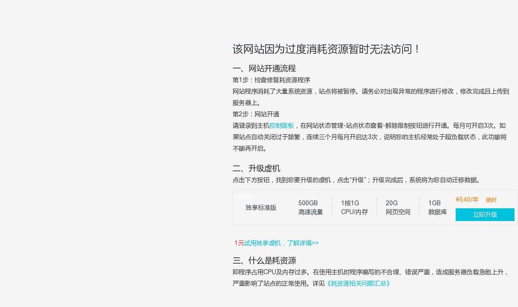
Task: Select the paragraph starting 即程序占用CPU及内存过多
Action: pyautogui.click(x=371, y=278)
